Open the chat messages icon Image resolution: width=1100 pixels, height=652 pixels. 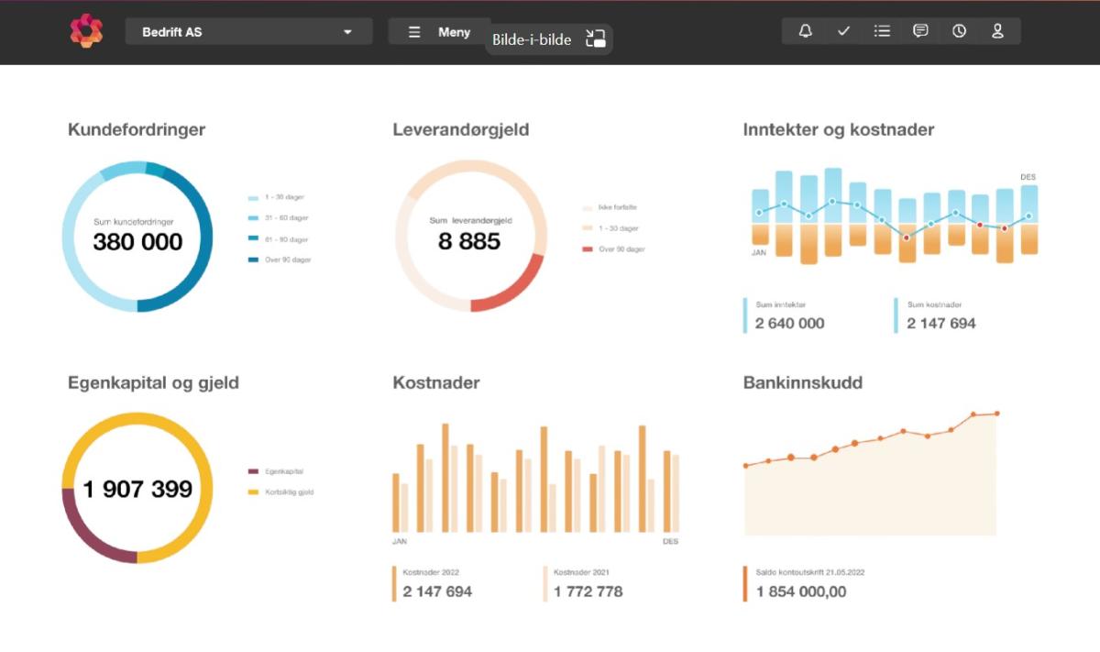(920, 31)
